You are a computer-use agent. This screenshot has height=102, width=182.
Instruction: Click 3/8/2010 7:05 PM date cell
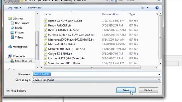112,54
